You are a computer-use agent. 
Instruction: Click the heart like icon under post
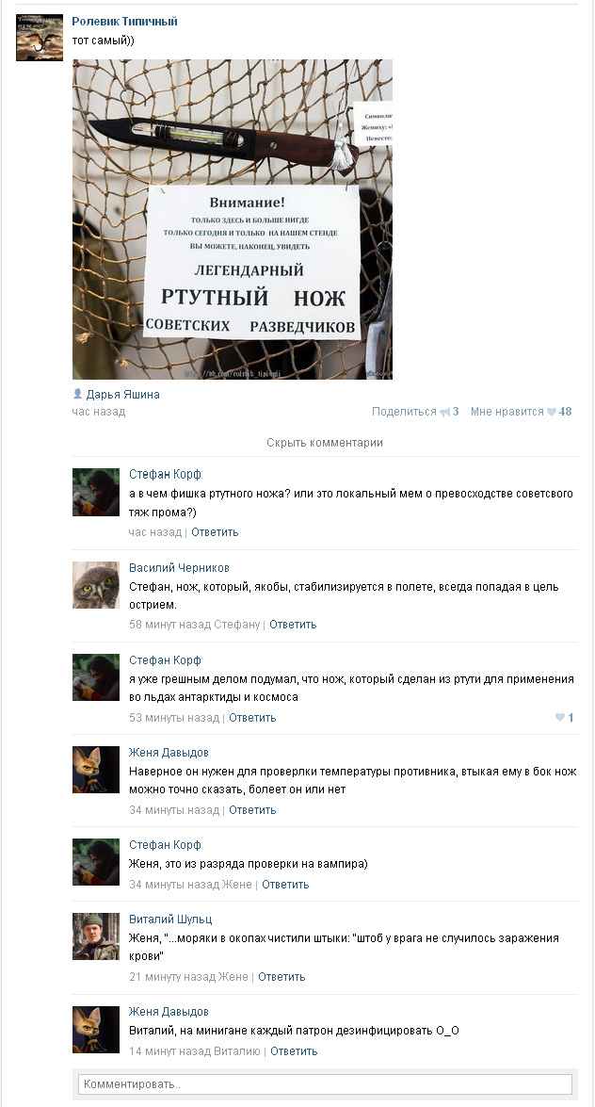(552, 412)
